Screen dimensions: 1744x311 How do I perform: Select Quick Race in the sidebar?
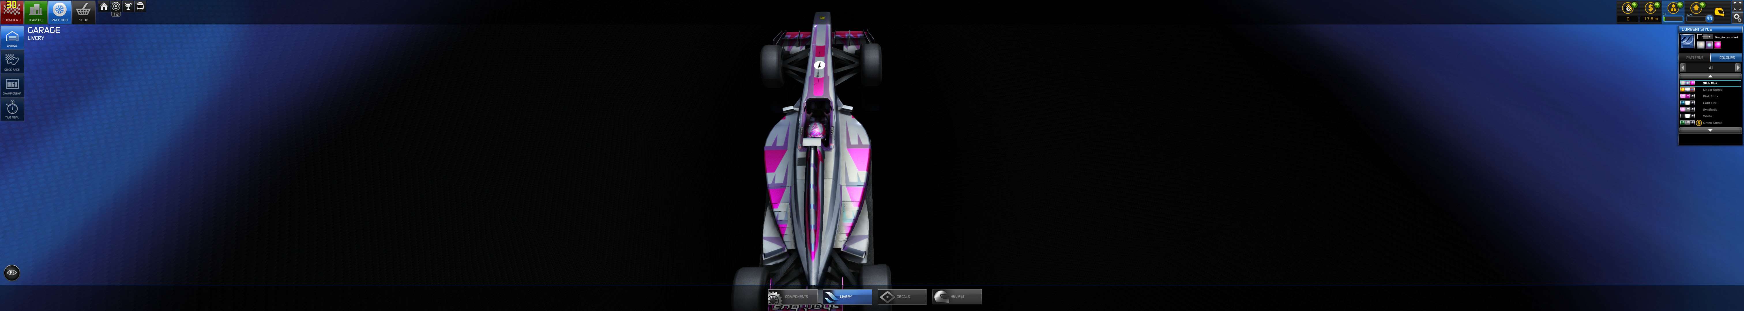(x=12, y=62)
